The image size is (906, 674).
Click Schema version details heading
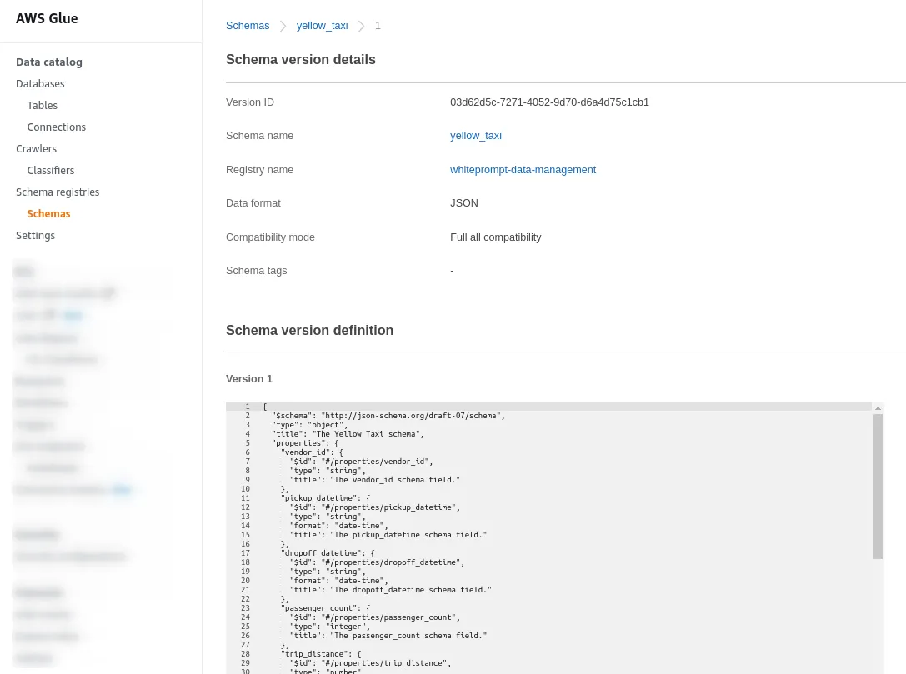coord(300,59)
